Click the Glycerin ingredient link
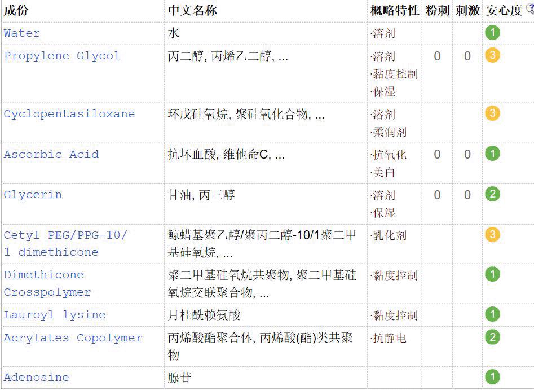The image size is (534, 390). (31, 194)
